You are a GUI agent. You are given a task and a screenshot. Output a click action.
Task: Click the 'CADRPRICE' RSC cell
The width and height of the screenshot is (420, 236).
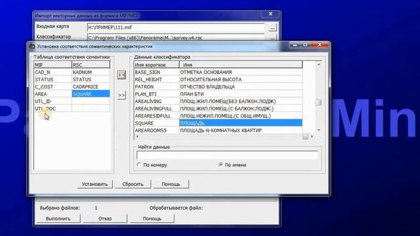(x=91, y=87)
